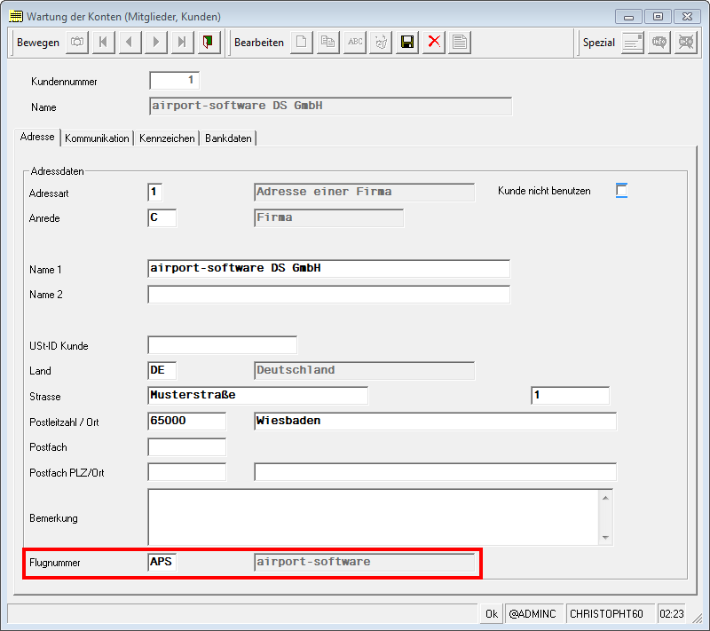Click the Adressart code field
Screen dimensions: 710x631
tap(154, 192)
